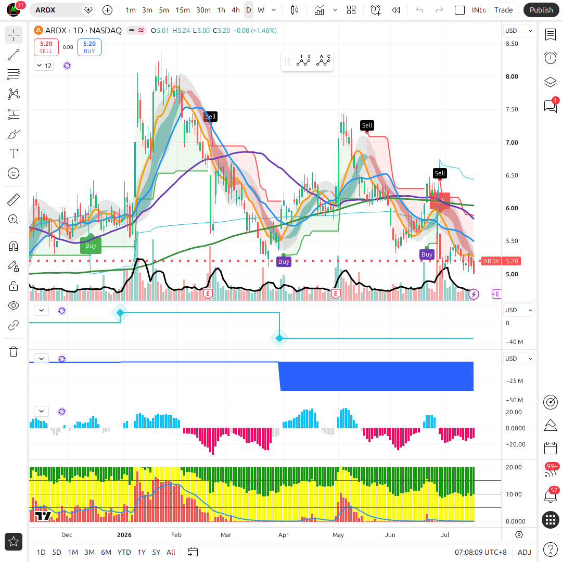Viewport: 562px width, 562px height.
Task: Open the candlestick chart type menu
Action: click(x=295, y=10)
